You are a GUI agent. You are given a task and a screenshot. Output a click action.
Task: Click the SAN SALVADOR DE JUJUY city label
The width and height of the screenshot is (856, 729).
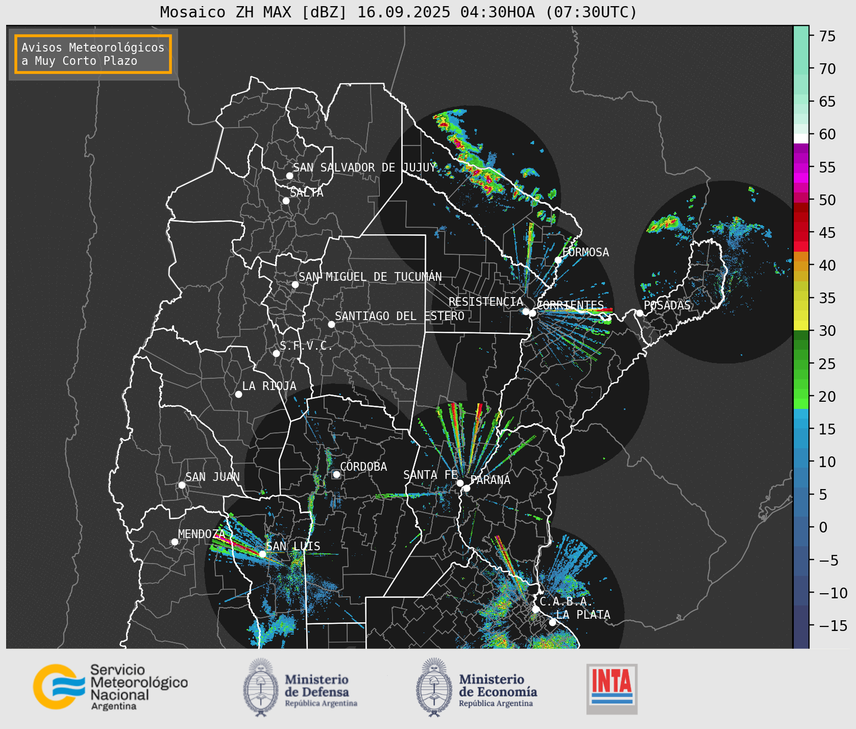click(364, 167)
